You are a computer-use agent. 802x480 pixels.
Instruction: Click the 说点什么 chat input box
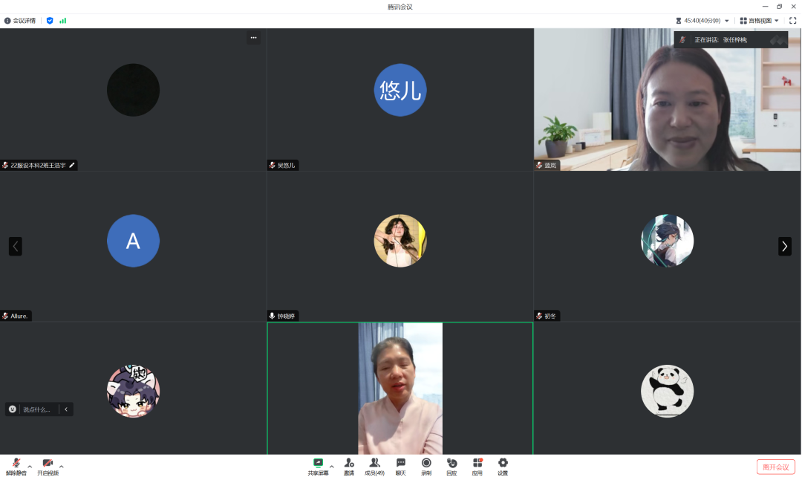coord(37,409)
